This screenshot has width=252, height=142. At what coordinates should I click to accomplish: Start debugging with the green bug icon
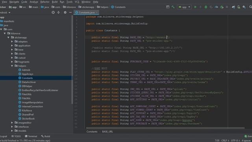coord(206,7)
